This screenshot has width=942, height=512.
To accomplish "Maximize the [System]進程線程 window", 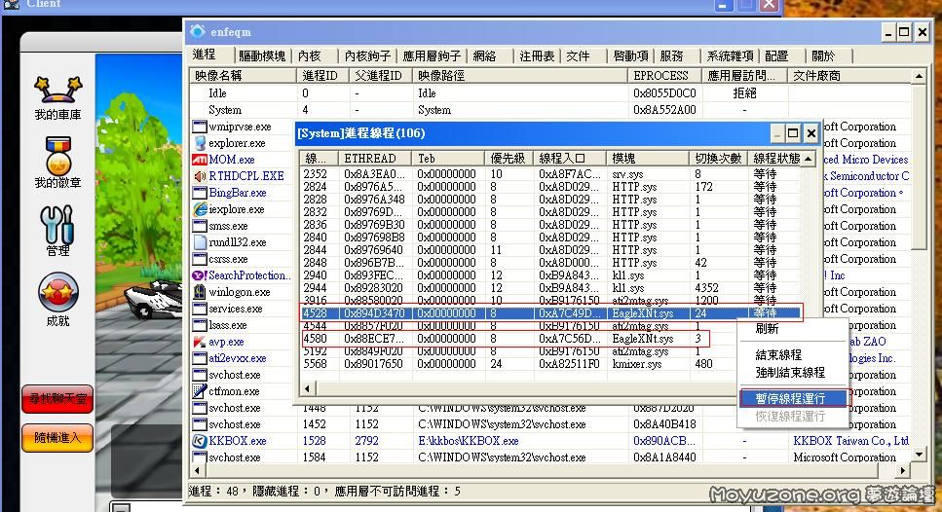I will click(x=793, y=133).
